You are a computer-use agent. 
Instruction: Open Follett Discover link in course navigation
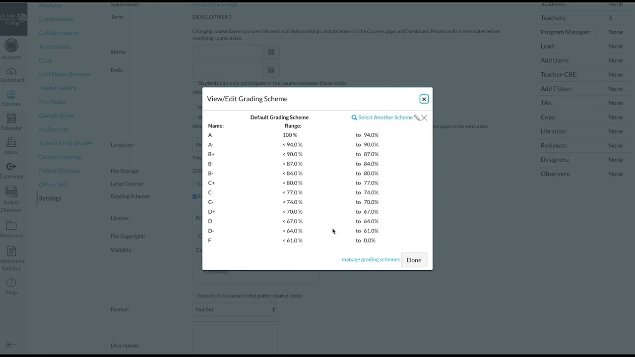(60, 171)
